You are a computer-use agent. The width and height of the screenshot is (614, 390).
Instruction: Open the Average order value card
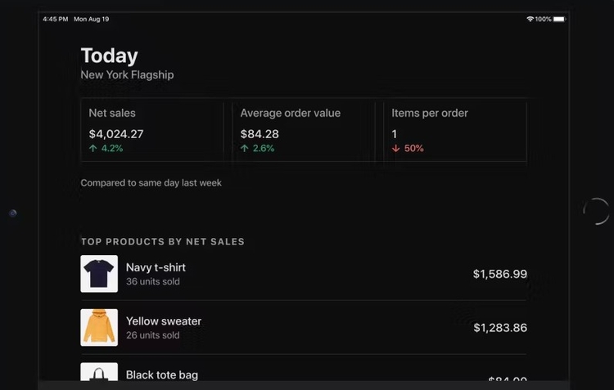(303, 131)
